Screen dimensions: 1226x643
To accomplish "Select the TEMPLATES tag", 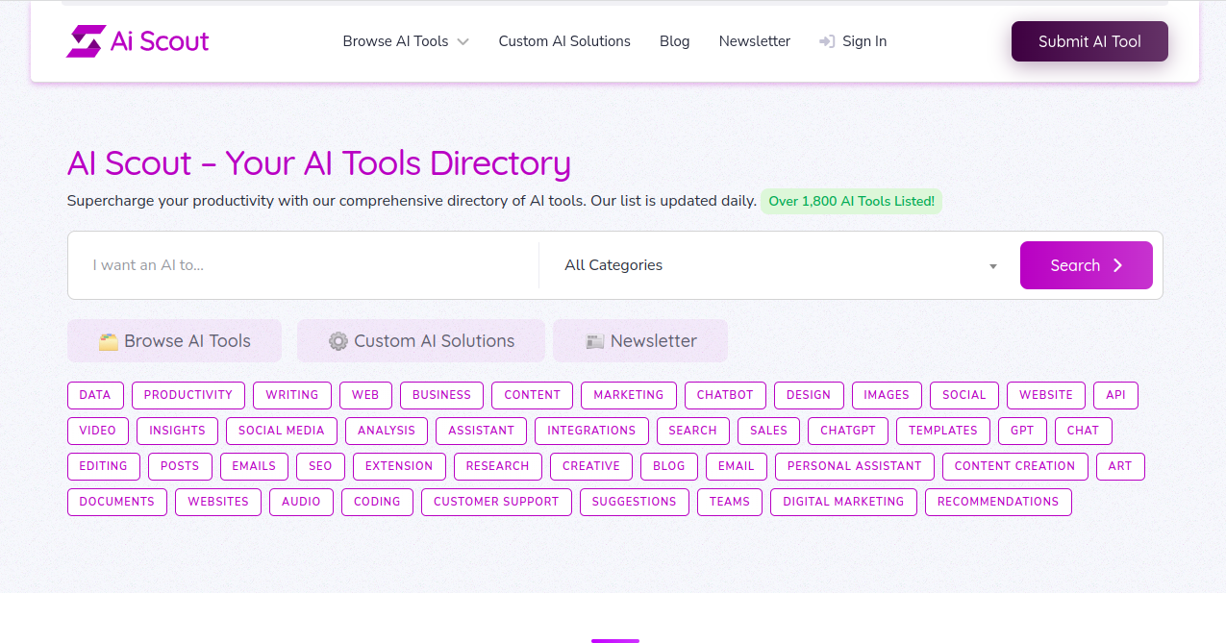I will (x=943, y=431).
